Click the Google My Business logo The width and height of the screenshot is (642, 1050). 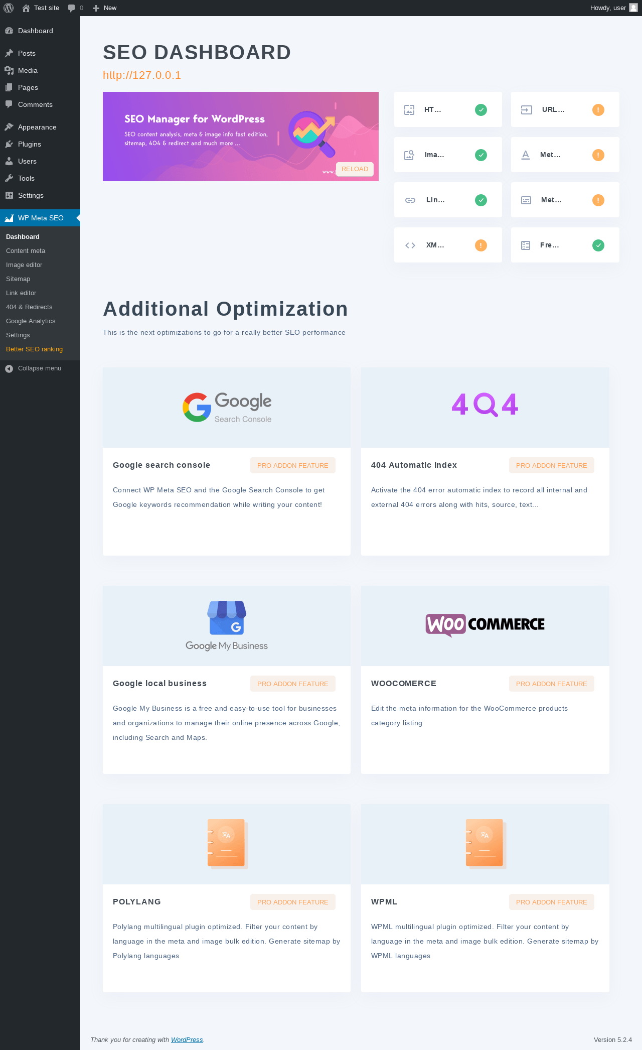tap(227, 626)
